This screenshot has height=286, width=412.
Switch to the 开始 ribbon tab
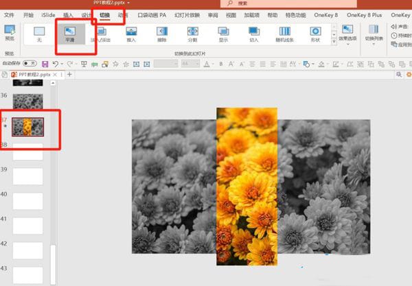pos(28,15)
